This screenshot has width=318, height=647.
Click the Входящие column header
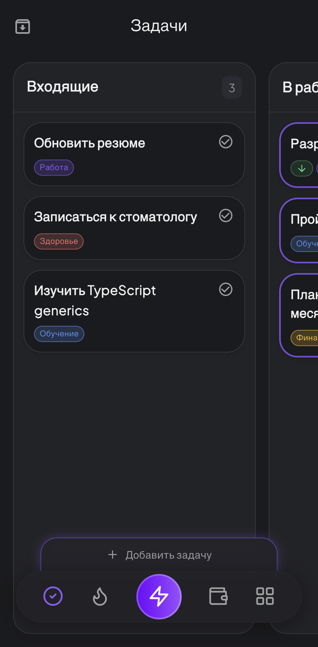click(63, 87)
